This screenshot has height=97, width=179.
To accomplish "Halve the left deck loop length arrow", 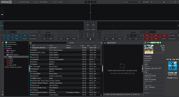I will coord(43,35).
